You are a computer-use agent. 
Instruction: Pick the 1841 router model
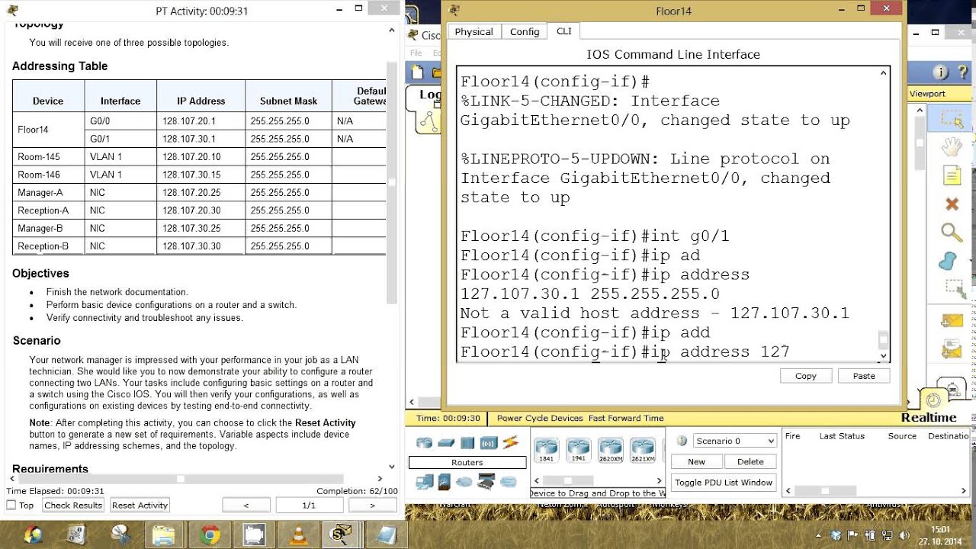[x=547, y=449]
